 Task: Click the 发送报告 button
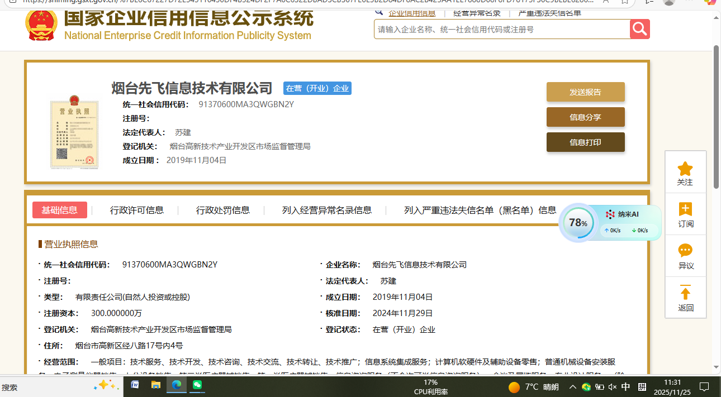pos(585,92)
